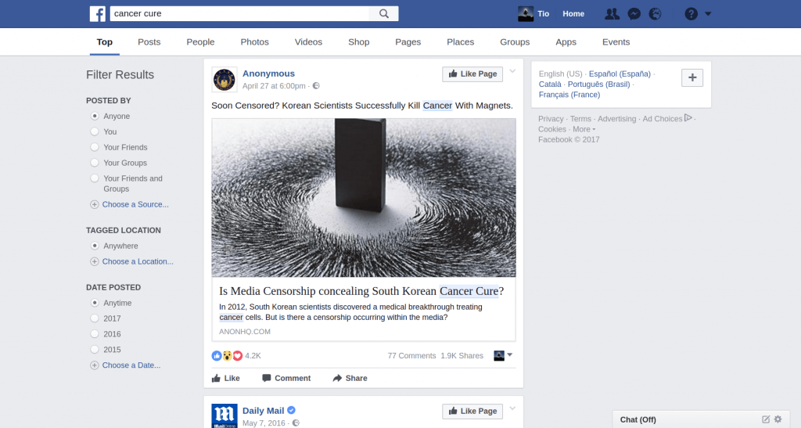Screen dimensions: 801x428
Task: Open the account menu dropdown arrow
Action: (708, 13)
